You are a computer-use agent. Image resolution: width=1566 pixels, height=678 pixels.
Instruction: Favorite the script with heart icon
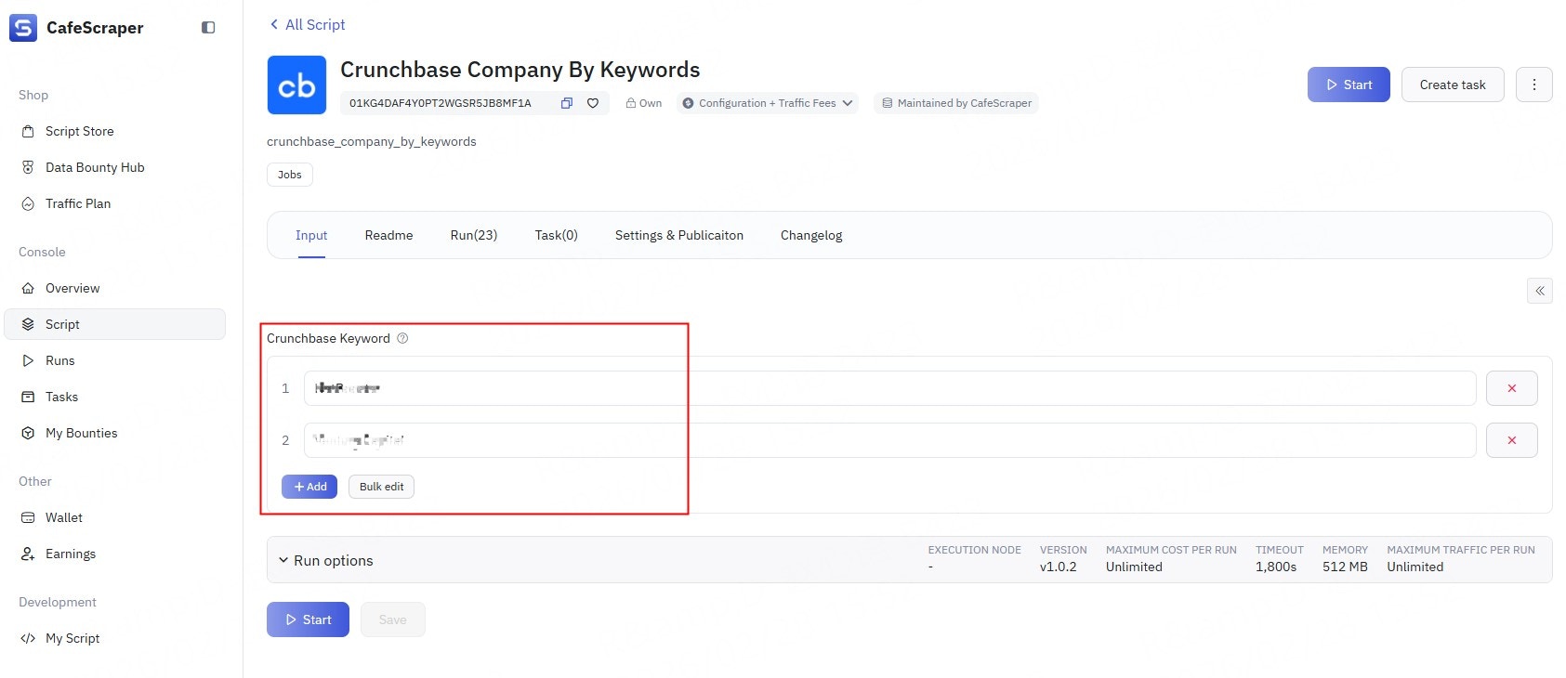[593, 103]
